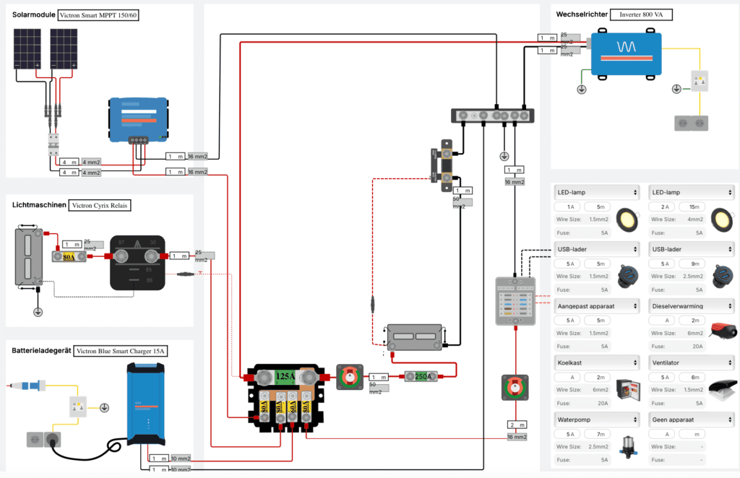Click the Ventilator roof fan icon

pyautogui.click(x=723, y=389)
